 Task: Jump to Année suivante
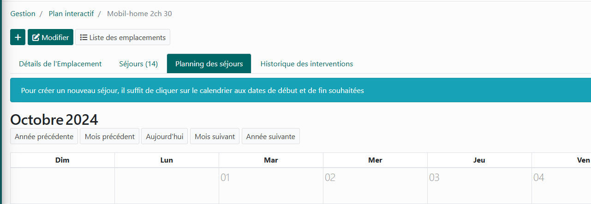(x=270, y=136)
